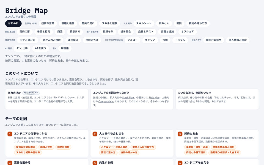This screenshot has height=165, width=264.
Task: Open 案件と人の合わせ方 tag
Action: click(143, 147)
